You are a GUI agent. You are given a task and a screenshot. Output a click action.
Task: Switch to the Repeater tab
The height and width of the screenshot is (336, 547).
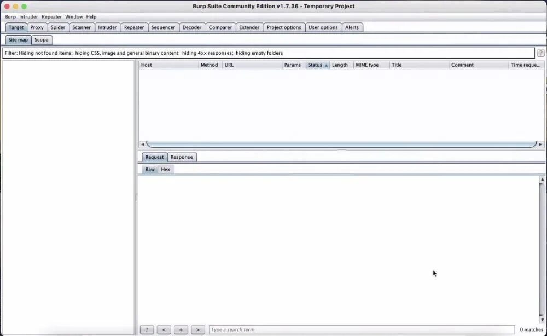[x=134, y=27]
